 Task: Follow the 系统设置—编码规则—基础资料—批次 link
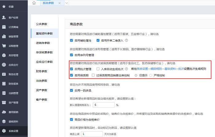click(160, 69)
